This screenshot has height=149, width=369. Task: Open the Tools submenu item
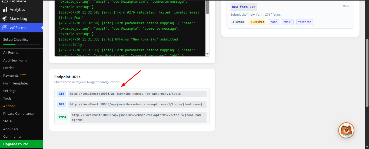pyautogui.click(x=7, y=98)
